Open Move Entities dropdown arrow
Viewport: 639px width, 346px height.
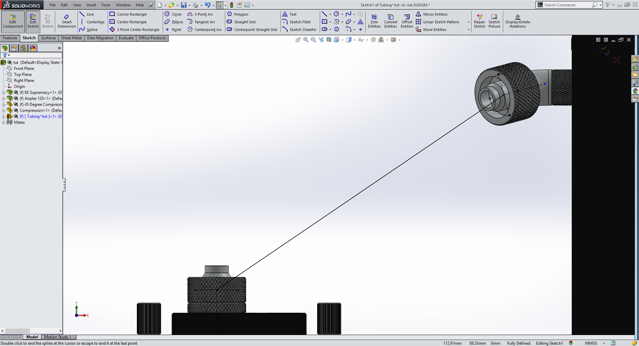pos(469,30)
